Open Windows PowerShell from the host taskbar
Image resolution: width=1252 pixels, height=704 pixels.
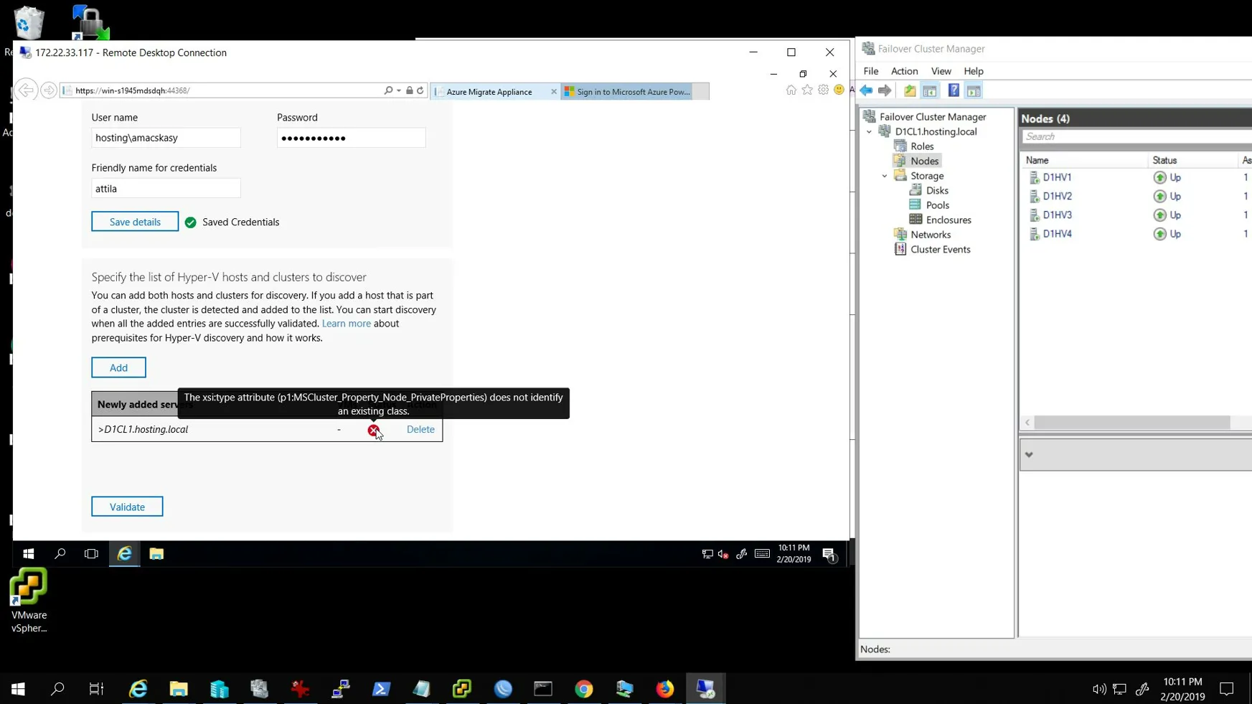tap(382, 689)
